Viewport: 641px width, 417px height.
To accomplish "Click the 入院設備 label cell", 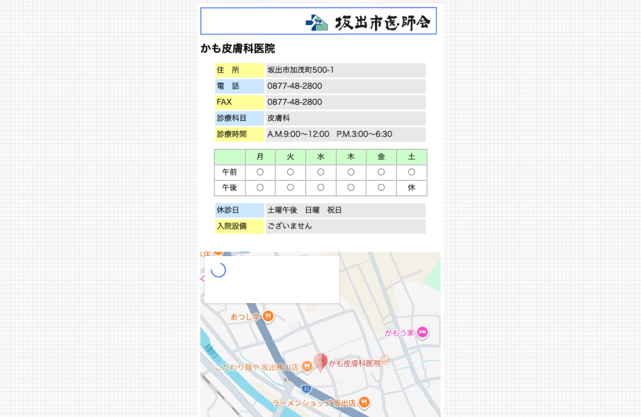I will coord(240,227).
